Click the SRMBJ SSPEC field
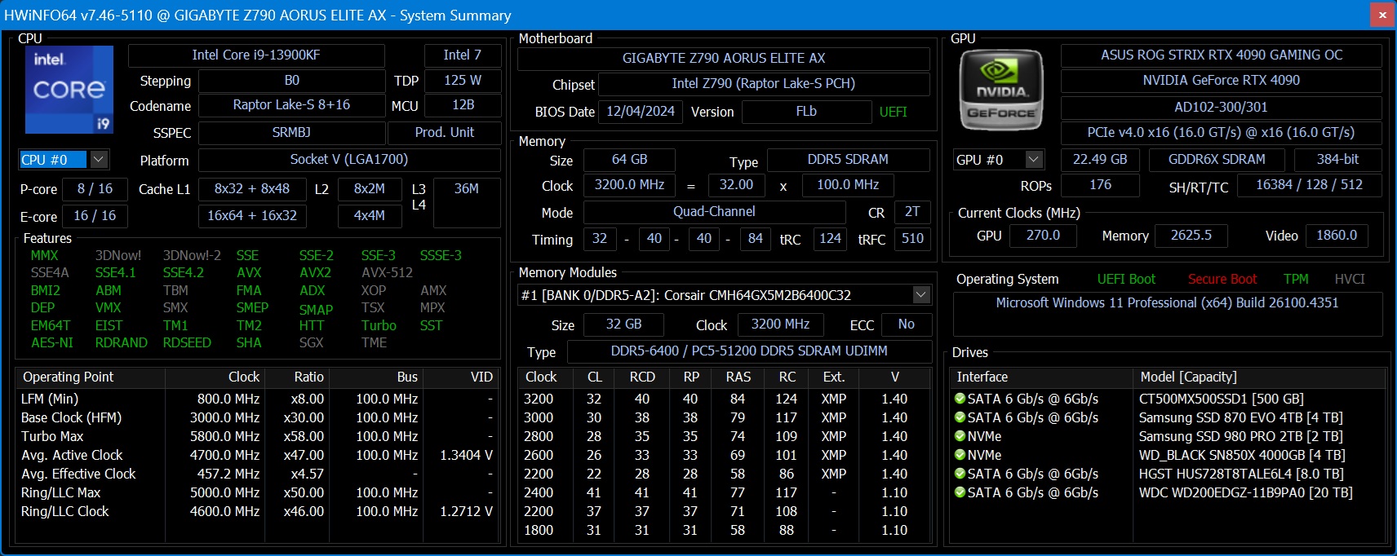This screenshot has width=1397, height=556. pyautogui.click(x=292, y=132)
